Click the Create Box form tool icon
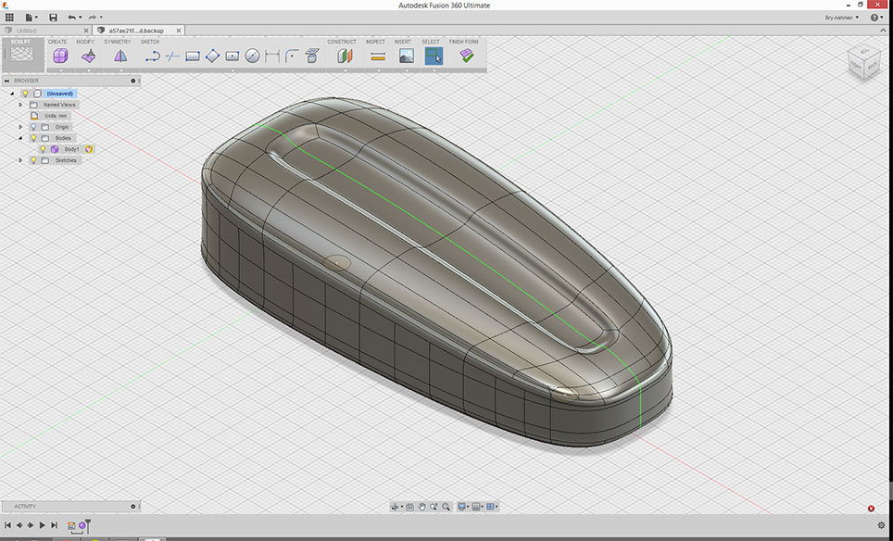893x541 pixels. click(x=60, y=56)
